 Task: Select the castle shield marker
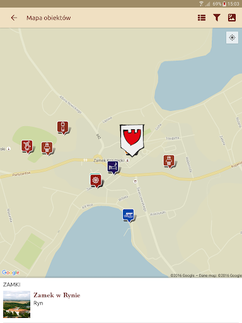132,140
